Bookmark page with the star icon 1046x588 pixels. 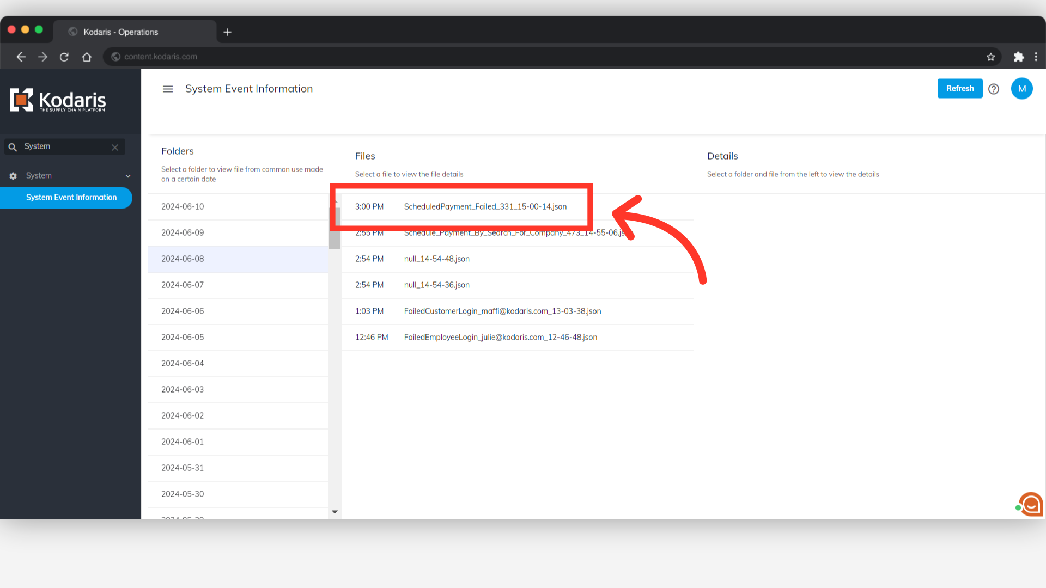click(x=990, y=57)
